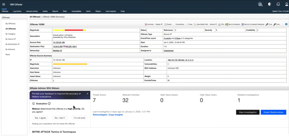Open the User Analytics tab
Screen dimensions: 289x136
pyautogui.click(x=111, y=11)
